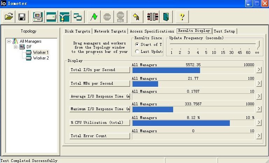
Task: Collapse the DF manager node
Action: [16, 47]
